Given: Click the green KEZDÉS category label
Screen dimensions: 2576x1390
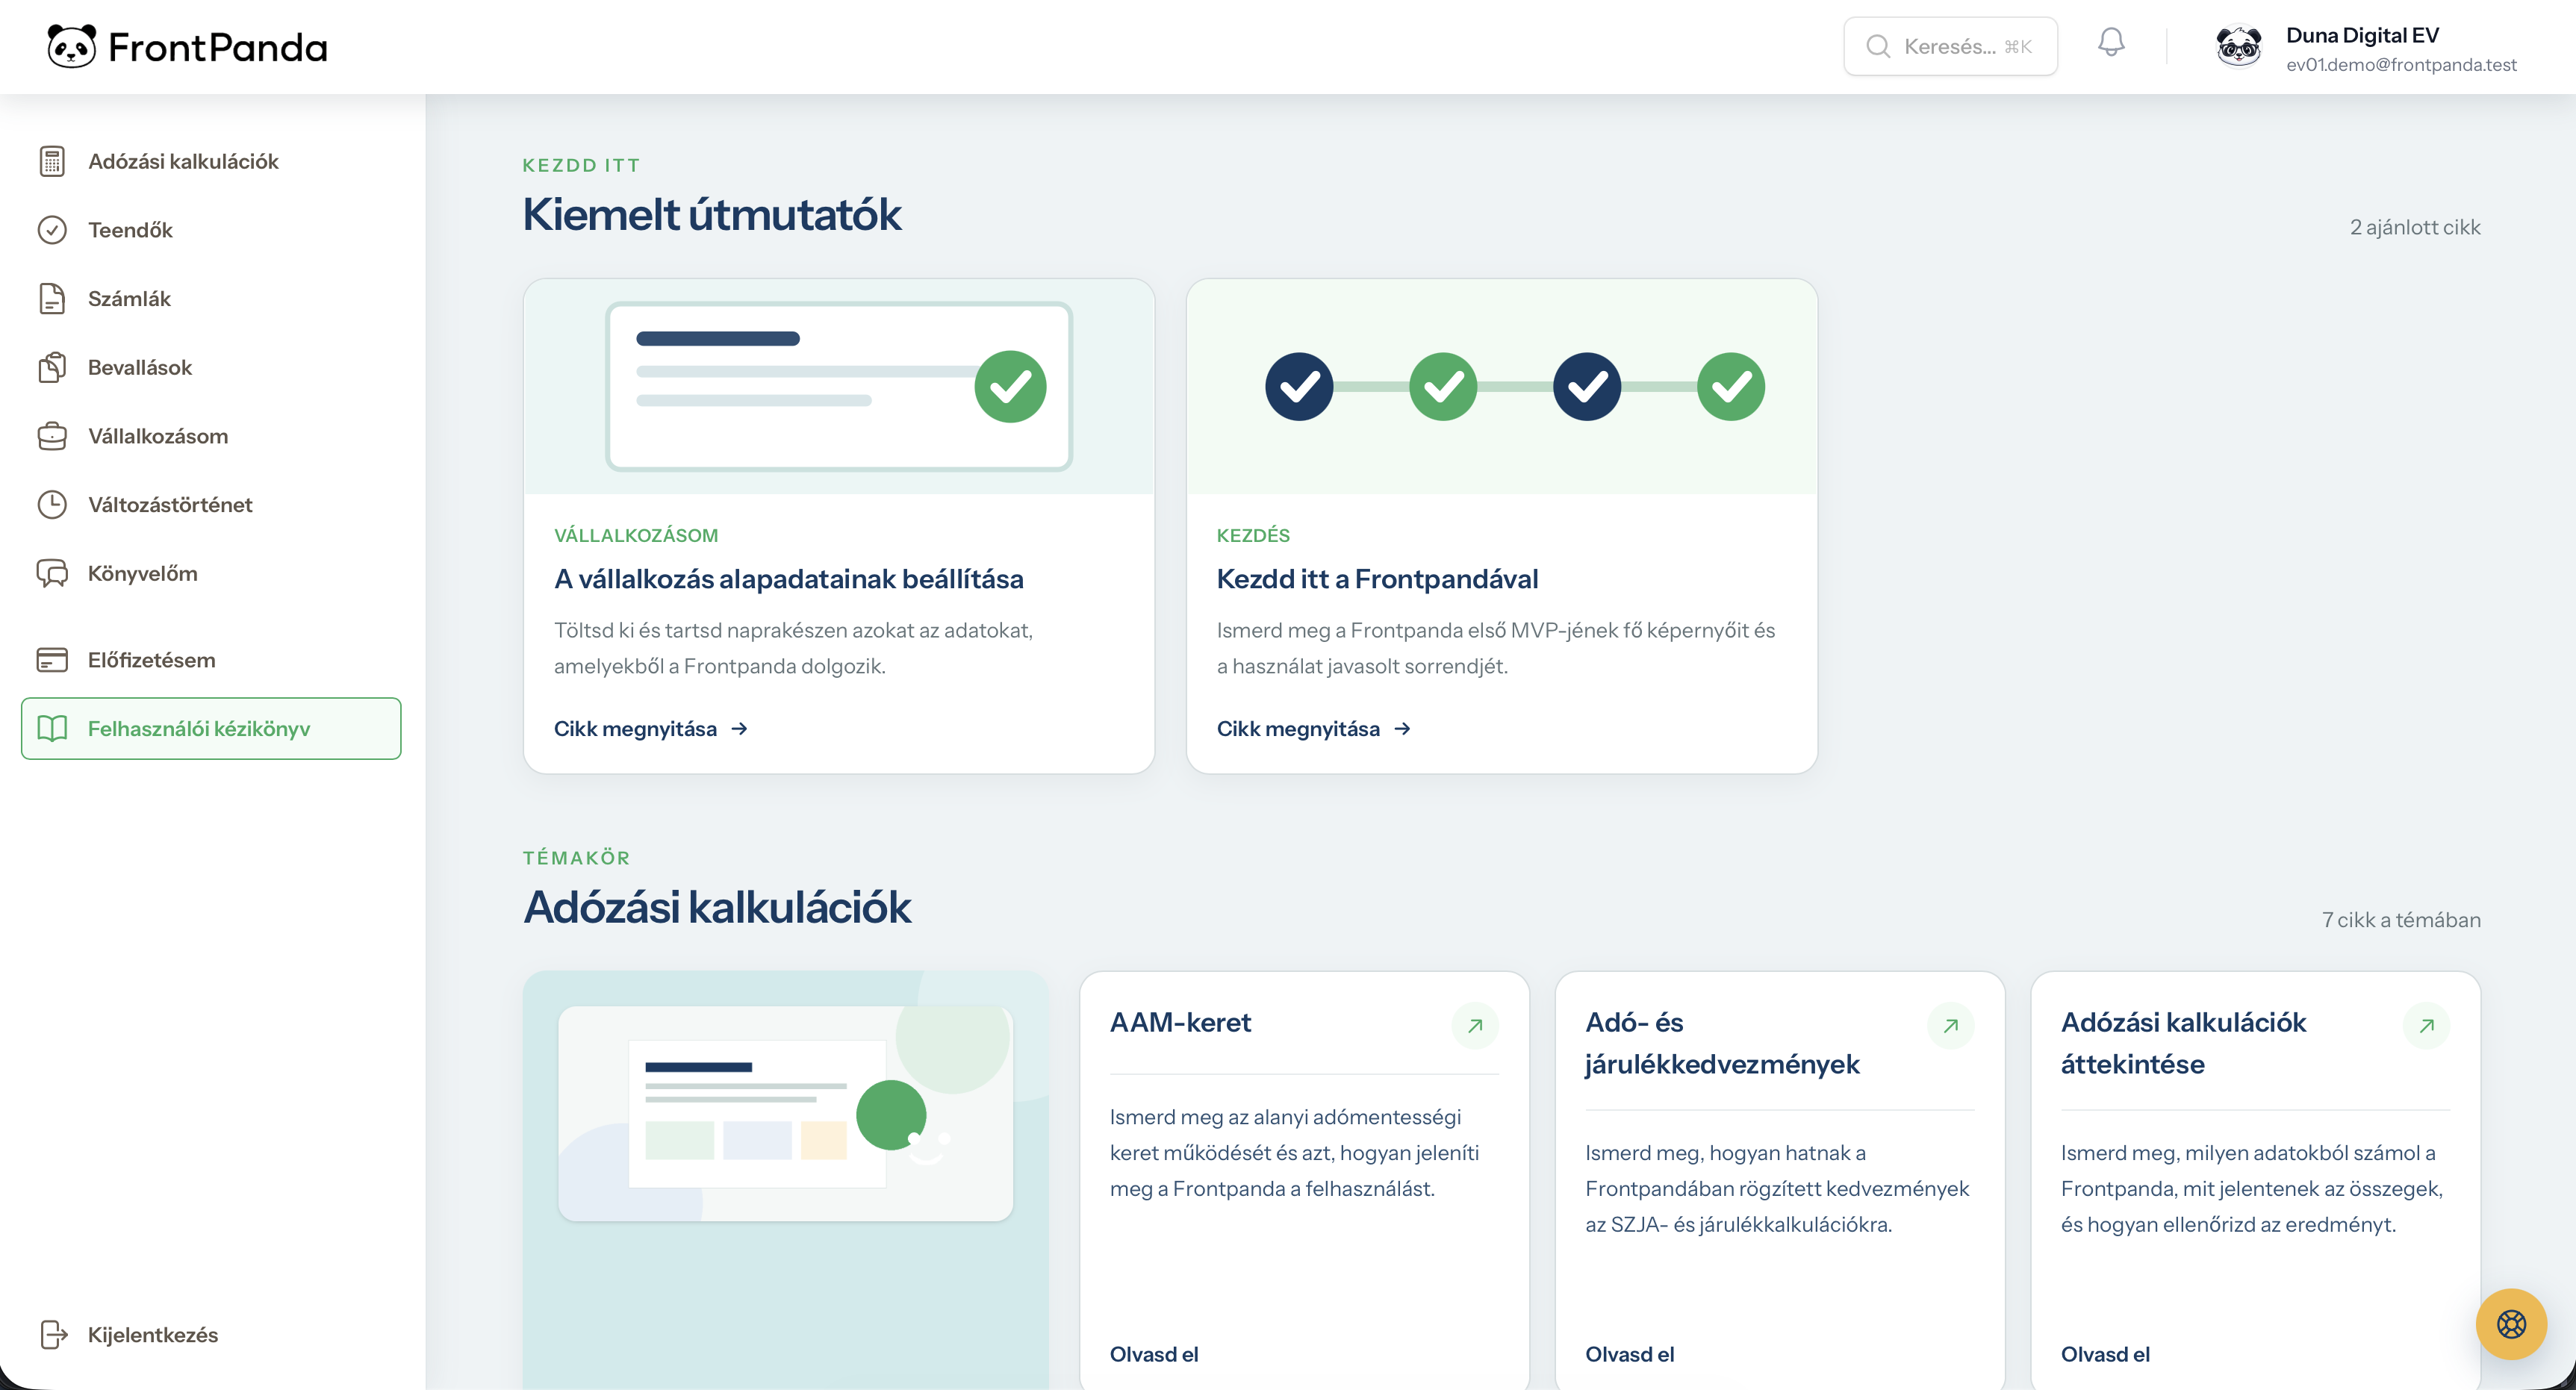Looking at the screenshot, I should [x=1253, y=535].
